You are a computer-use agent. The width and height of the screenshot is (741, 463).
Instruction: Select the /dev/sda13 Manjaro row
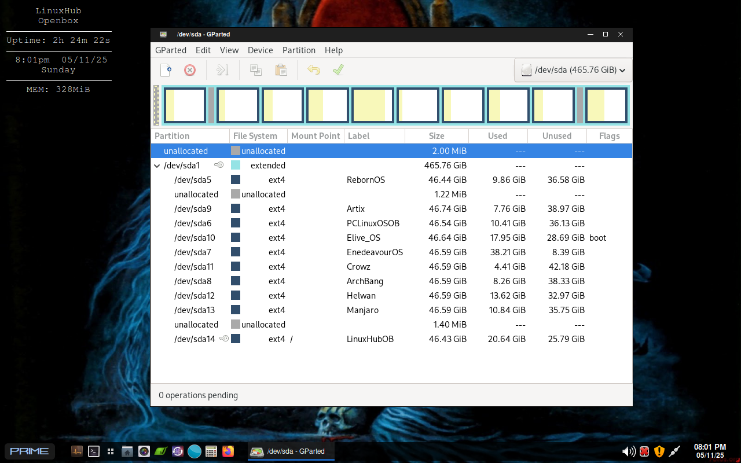pos(391,310)
